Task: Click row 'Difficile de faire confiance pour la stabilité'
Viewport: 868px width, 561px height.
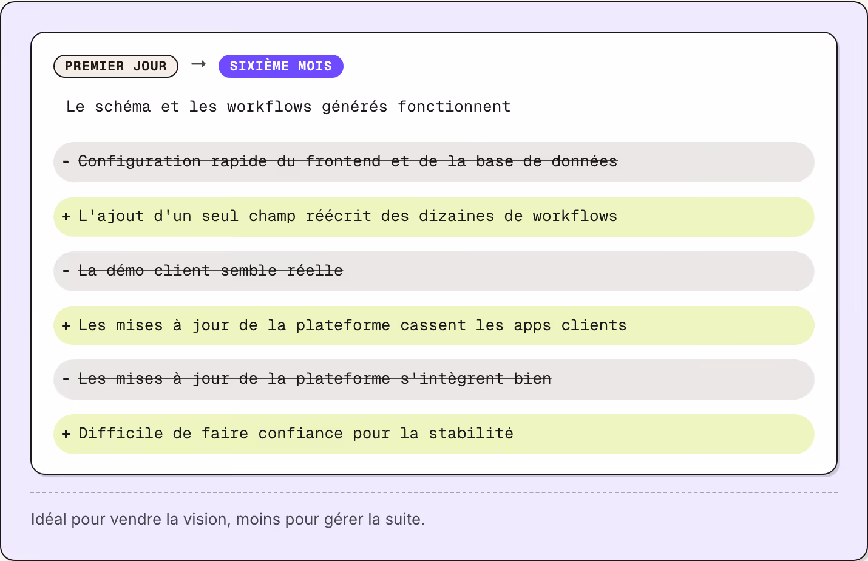Action: coord(434,434)
